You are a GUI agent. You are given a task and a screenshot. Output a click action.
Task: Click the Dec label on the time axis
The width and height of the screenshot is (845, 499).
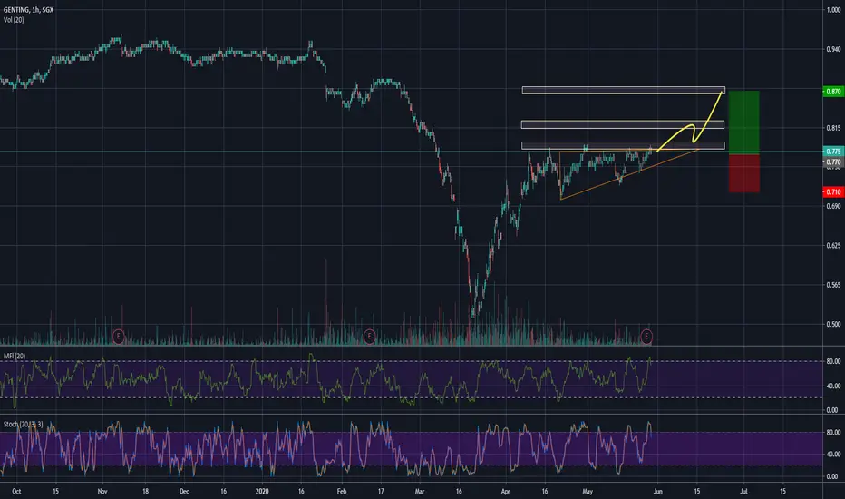click(x=184, y=492)
